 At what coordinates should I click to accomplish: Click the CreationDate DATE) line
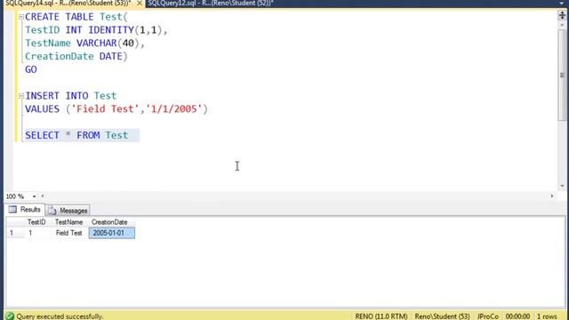pyautogui.click(x=76, y=56)
